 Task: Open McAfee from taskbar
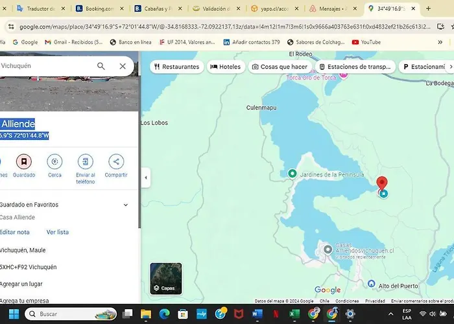click(x=239, y=314)
